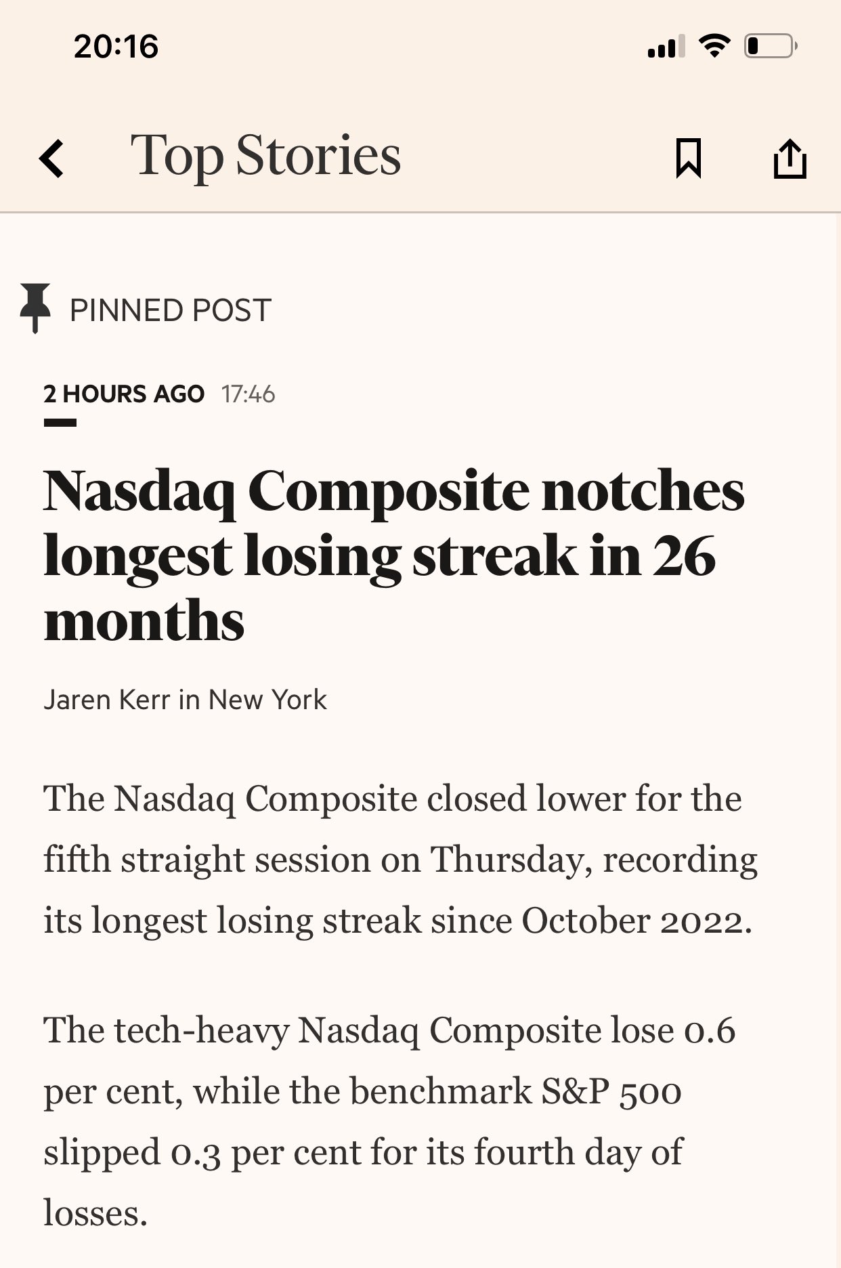The width and height of the screenshot is (841, 1268).
Task: Tap the back chevron arrow
Action: (51, 158)
